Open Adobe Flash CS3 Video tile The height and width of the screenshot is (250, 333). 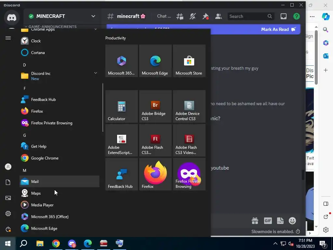[x=189, y=140]
